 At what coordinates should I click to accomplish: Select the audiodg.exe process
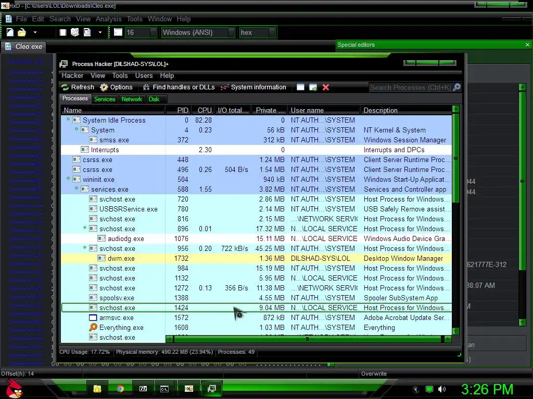click(x=257, y=238)
